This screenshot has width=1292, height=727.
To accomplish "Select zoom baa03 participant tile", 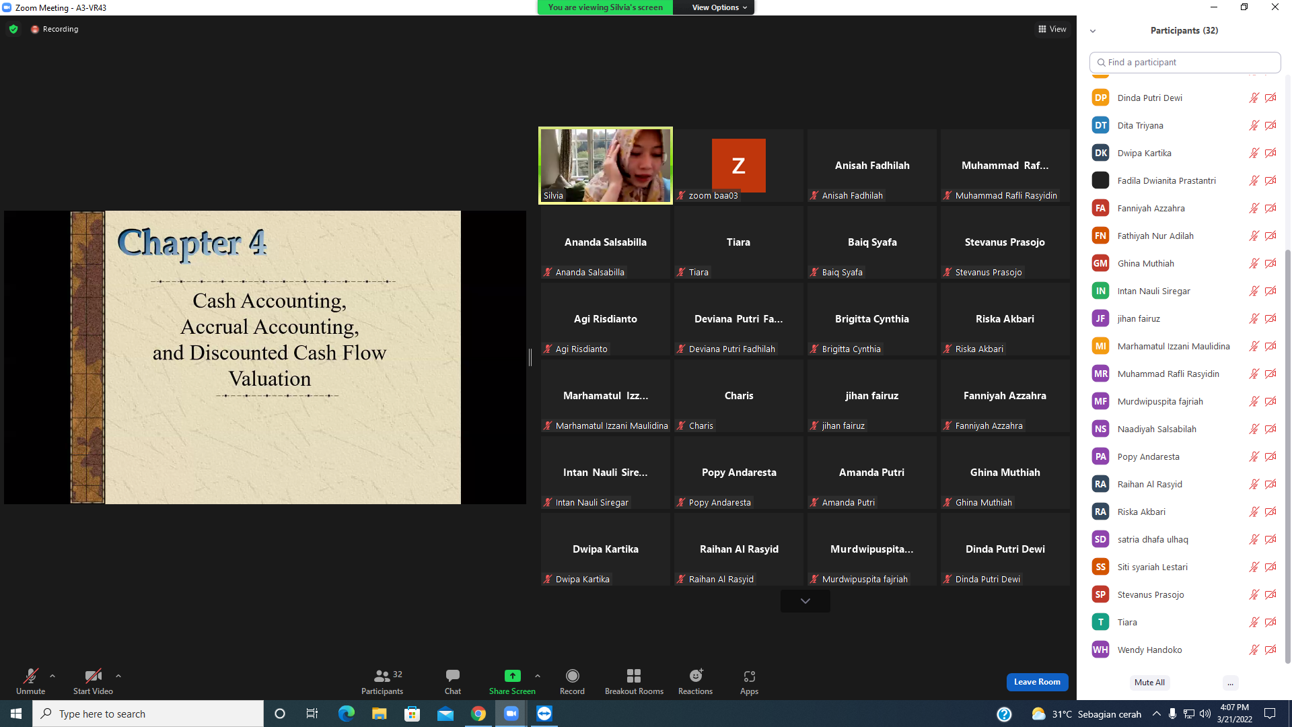I will coord(738,166).
